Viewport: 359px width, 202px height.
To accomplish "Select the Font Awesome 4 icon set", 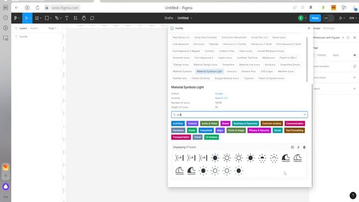I will click(x=204, y=58).
